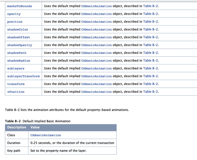Follow CABasicAnimation link in masksToBounds row
197x160 pixels.
coord(96,6)
